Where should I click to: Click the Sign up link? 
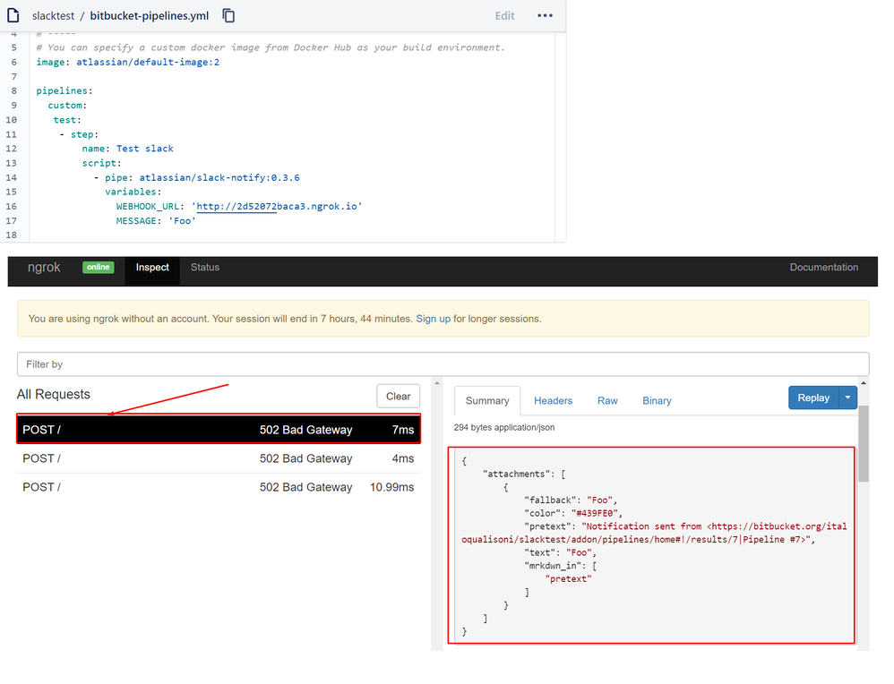433,319
